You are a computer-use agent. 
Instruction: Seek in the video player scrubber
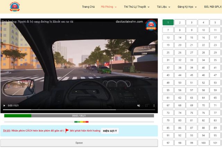click(x=79, y=110)
